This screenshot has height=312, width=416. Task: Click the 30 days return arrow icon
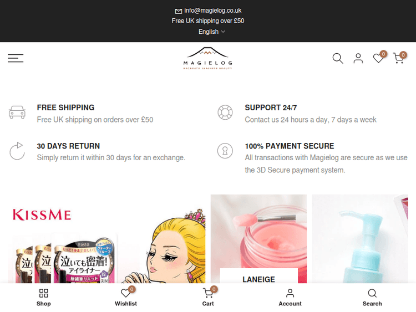click(x=17, y=151)
